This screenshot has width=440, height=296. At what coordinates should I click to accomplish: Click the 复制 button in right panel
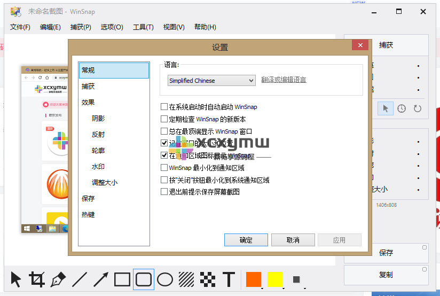386,275
